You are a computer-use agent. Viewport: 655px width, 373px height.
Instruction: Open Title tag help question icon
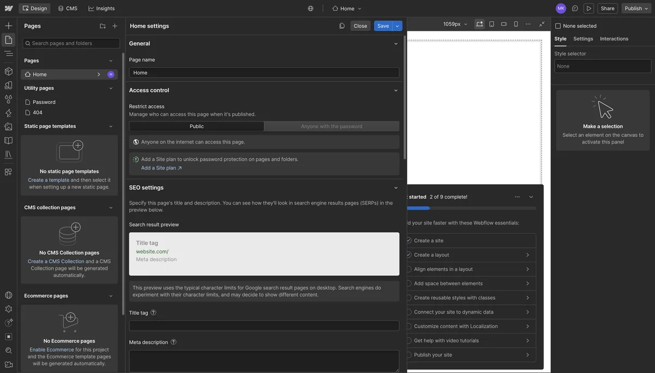[x=153, y=312]
